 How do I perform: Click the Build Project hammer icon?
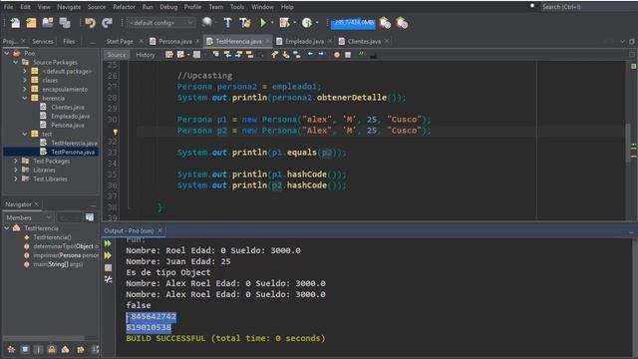[x=228, y=23]
